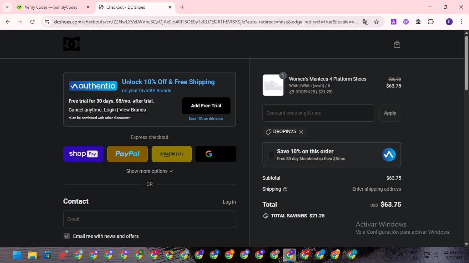Click the Women's Manteca 4 Platform Shoes title
The width and height of the screenshot is (469, 263).
(x=328, y=79)
